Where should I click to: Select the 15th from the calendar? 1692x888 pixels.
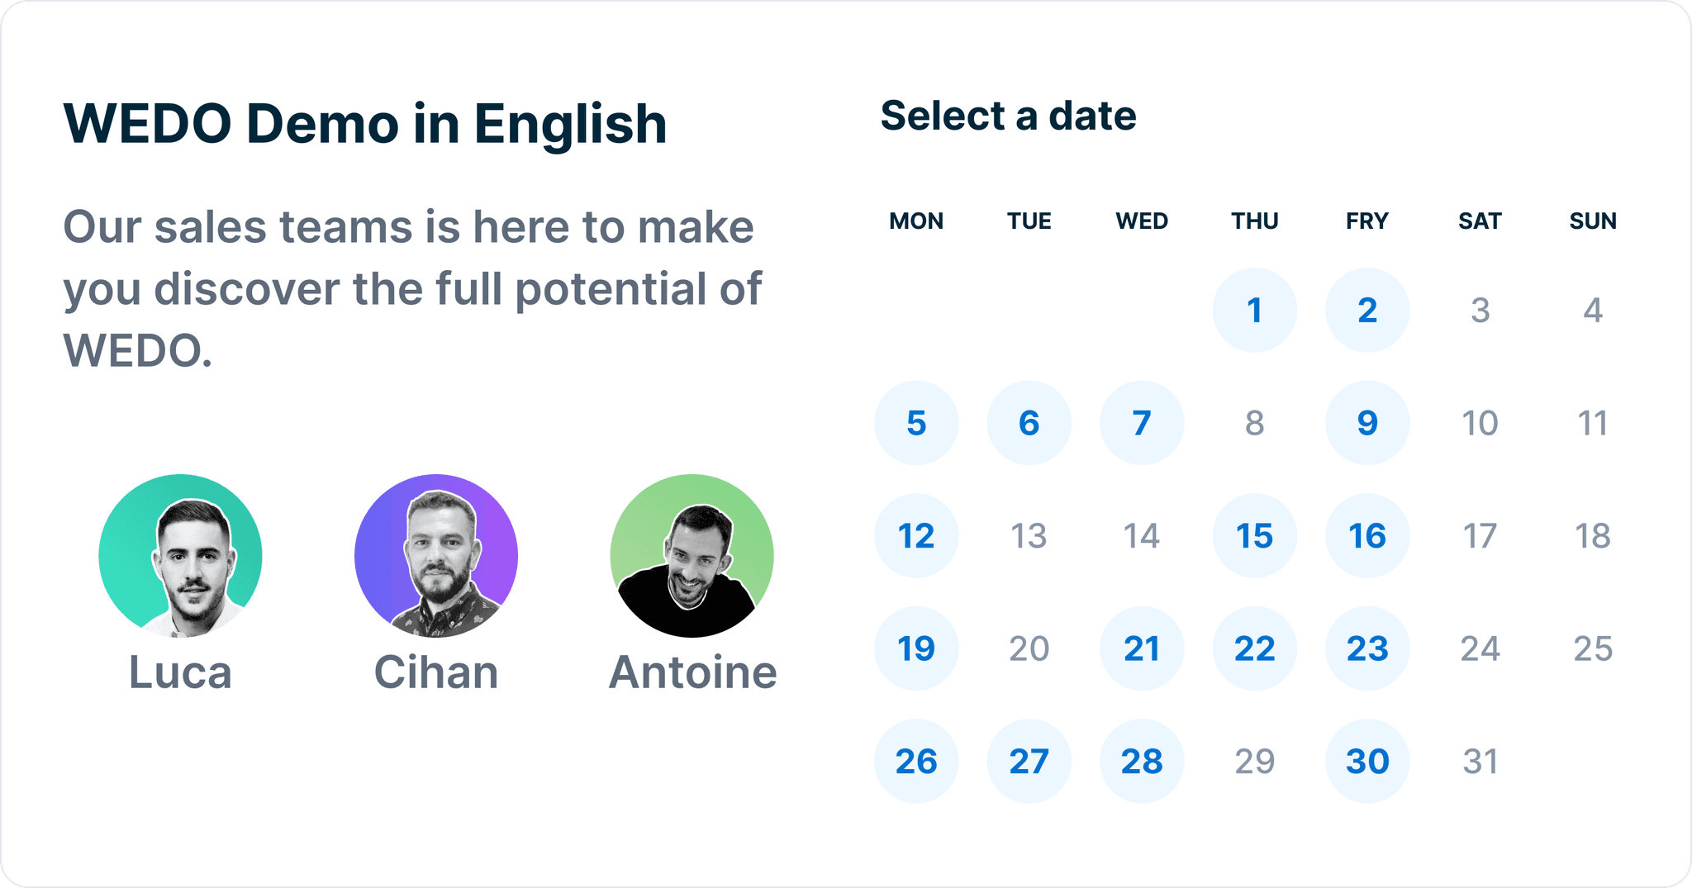(x=1254, y=535)
